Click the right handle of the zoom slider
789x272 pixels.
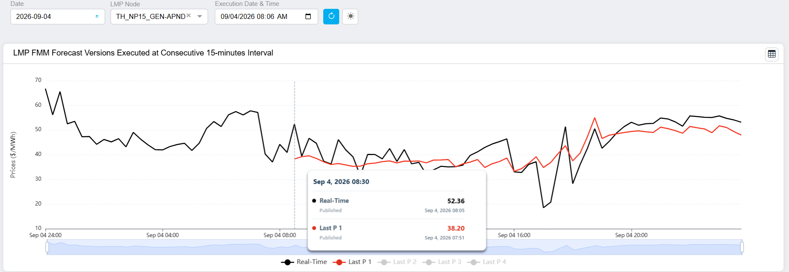tap(742, 247)
